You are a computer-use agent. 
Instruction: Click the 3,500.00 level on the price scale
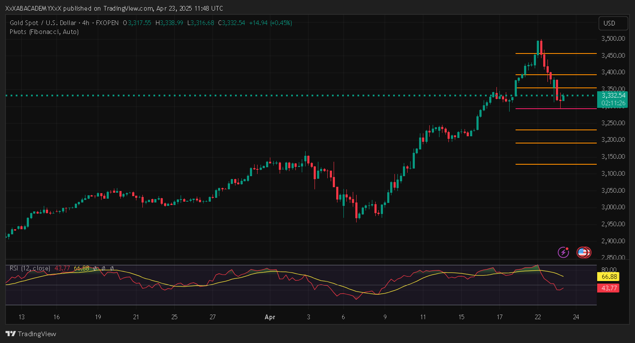tap(613, 39)
